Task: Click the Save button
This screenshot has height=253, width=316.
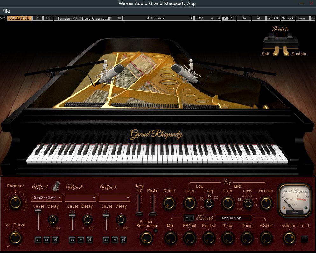Action: pos(302,18)
